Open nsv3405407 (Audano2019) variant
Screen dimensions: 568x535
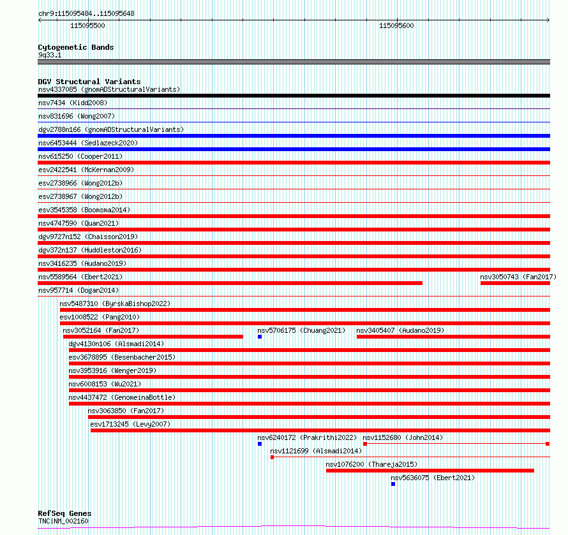tap(400, 330)
